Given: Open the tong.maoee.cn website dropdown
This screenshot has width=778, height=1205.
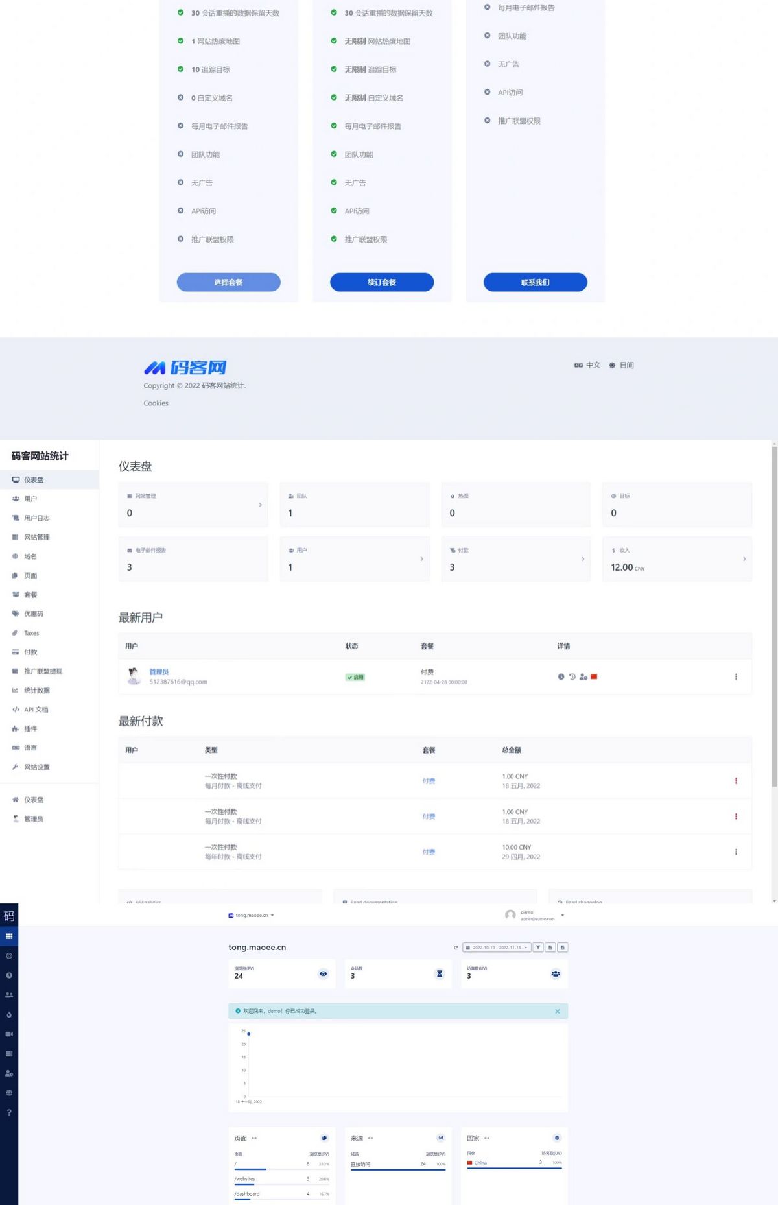Looking at the screenshot, I should click(x=252, y=916).
